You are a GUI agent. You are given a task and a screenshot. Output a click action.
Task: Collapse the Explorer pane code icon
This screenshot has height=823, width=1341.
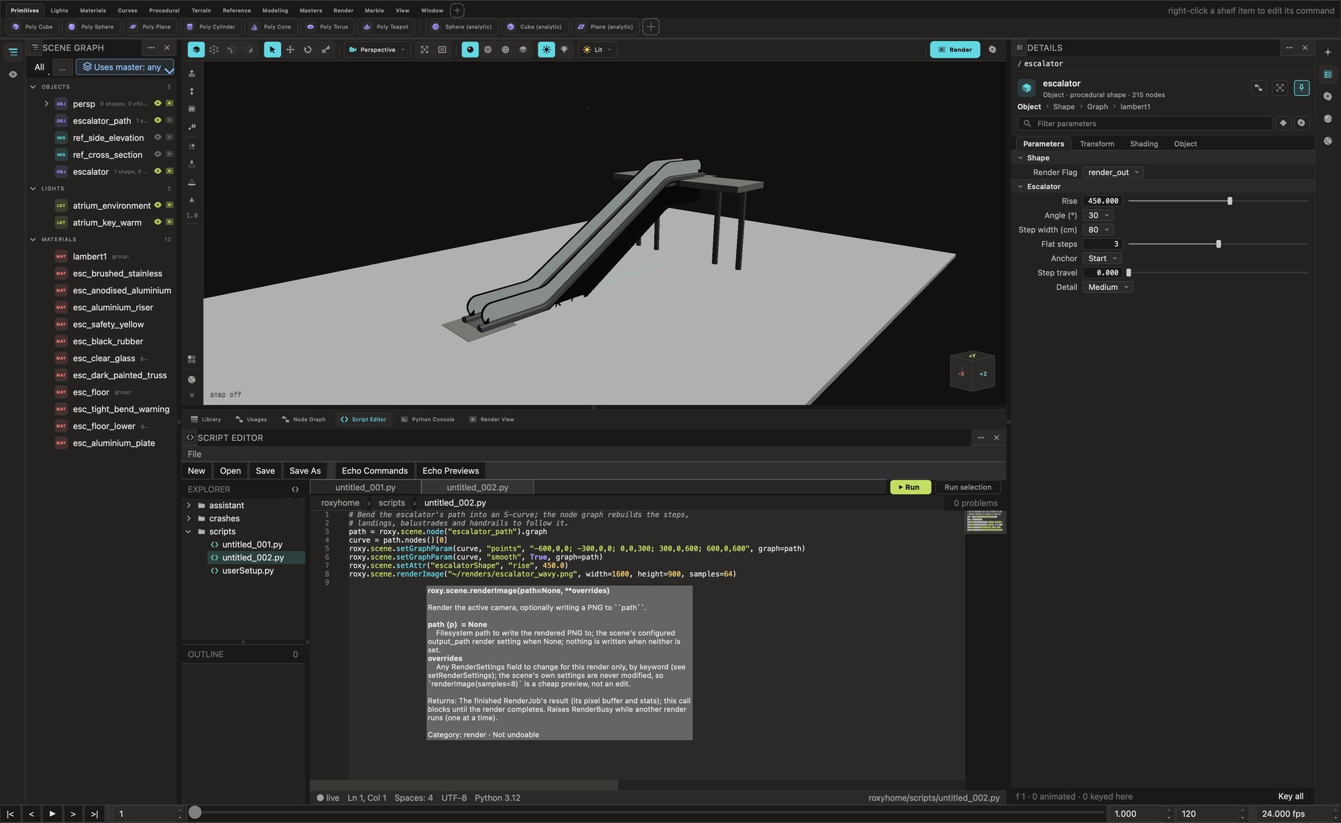(x=295, y=490)
